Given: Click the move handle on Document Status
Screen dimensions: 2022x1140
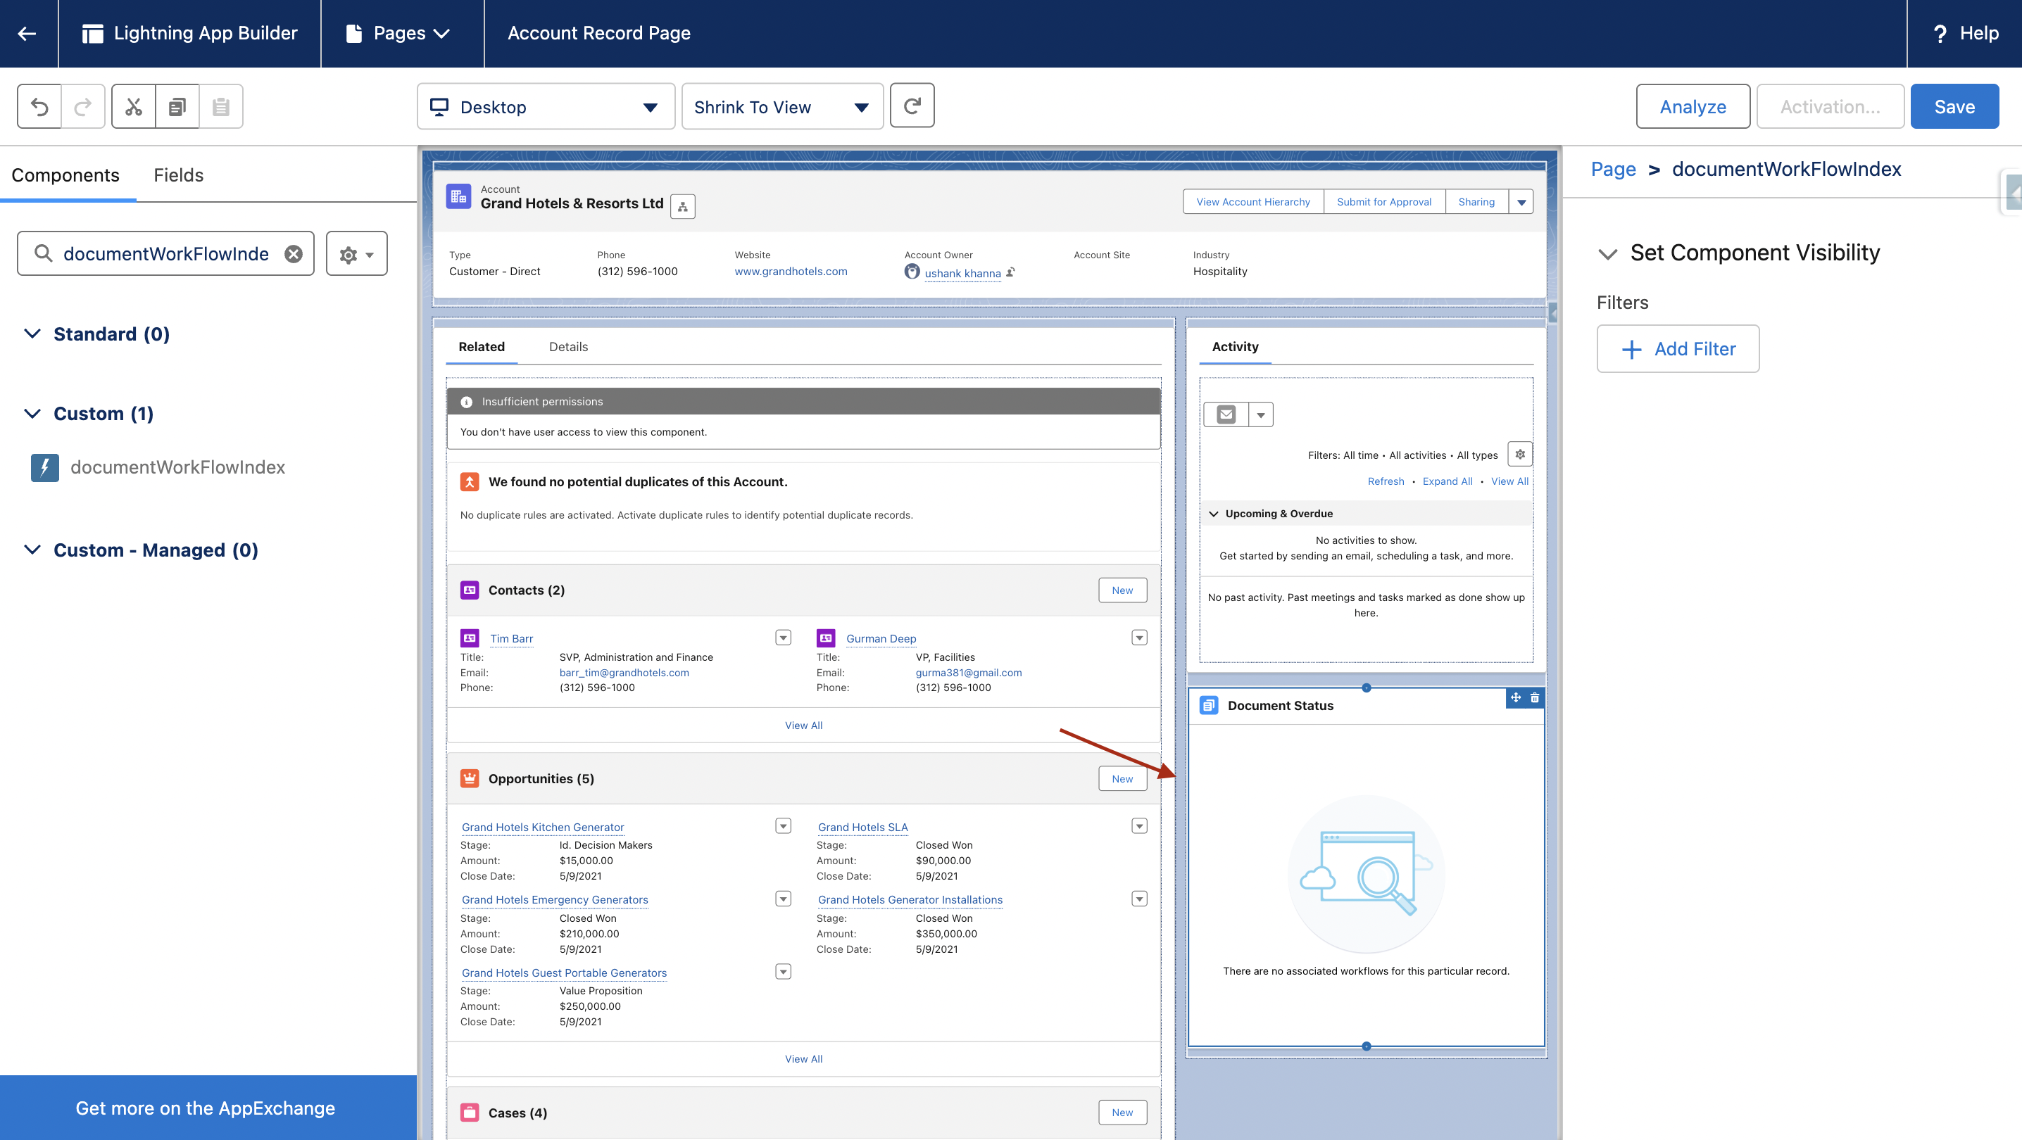Looking at the screenshot, I should [1516, 697].
